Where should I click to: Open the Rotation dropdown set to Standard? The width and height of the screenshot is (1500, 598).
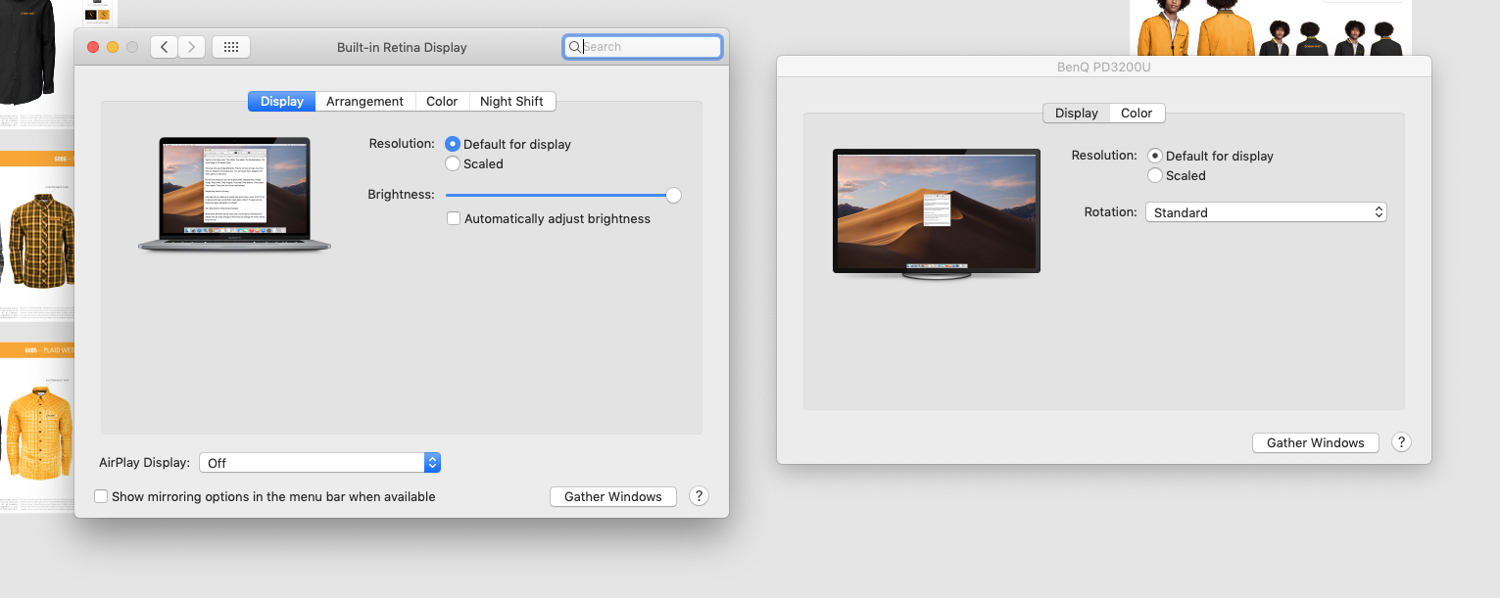[1266, 212]
